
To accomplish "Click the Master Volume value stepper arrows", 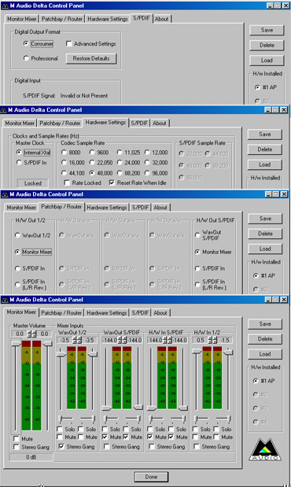I will (31, 334).
